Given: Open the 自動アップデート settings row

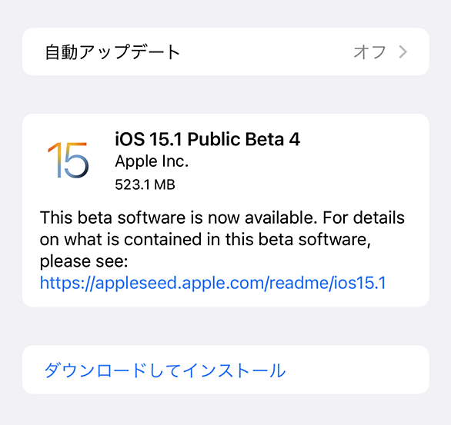Looking at the screenshot, I should tap(225, 52).
